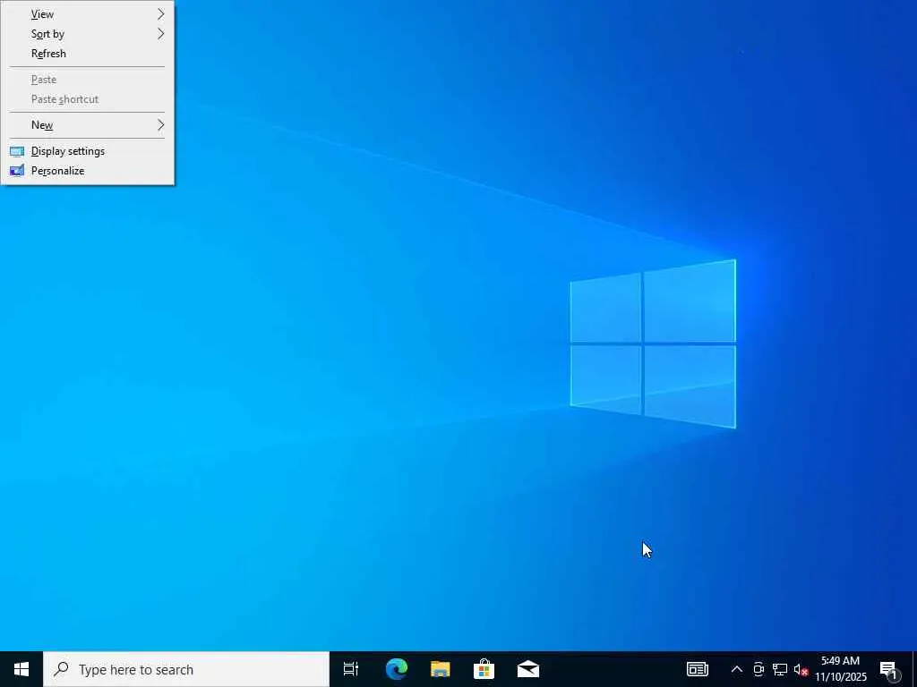
Task: Open File Explorer from taskbar
Action: click(x=441, y=669)
